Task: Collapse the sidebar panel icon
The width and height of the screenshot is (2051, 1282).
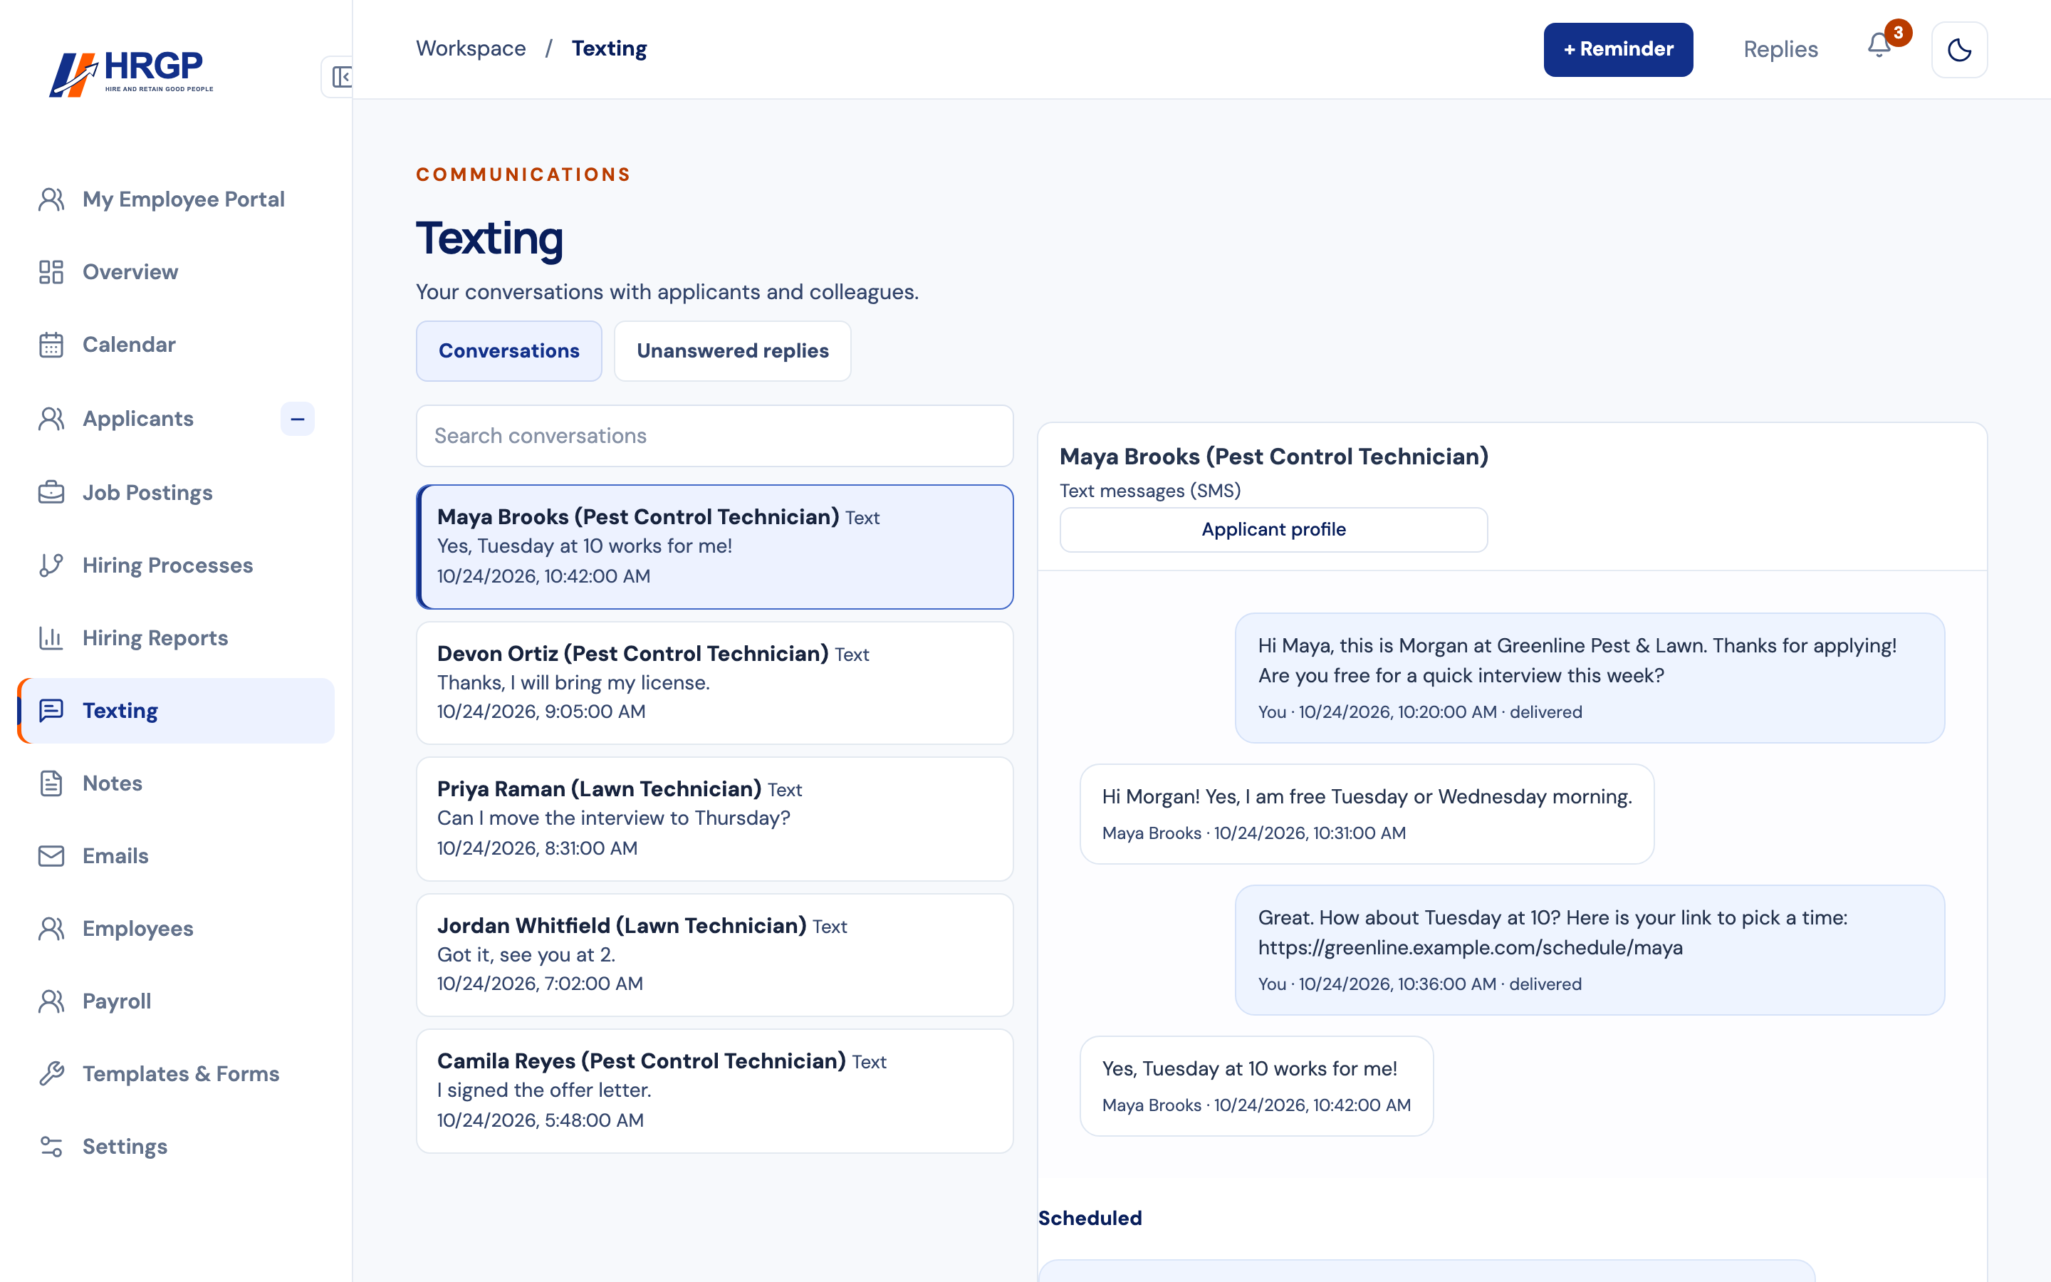Action: click(340, 77)
